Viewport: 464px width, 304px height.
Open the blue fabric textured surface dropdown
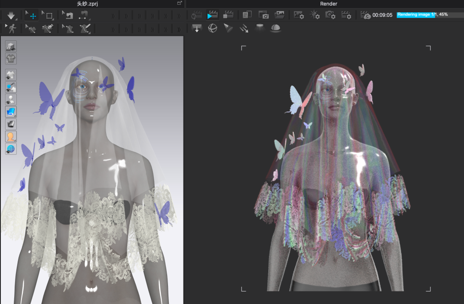[x=11, y=112]
